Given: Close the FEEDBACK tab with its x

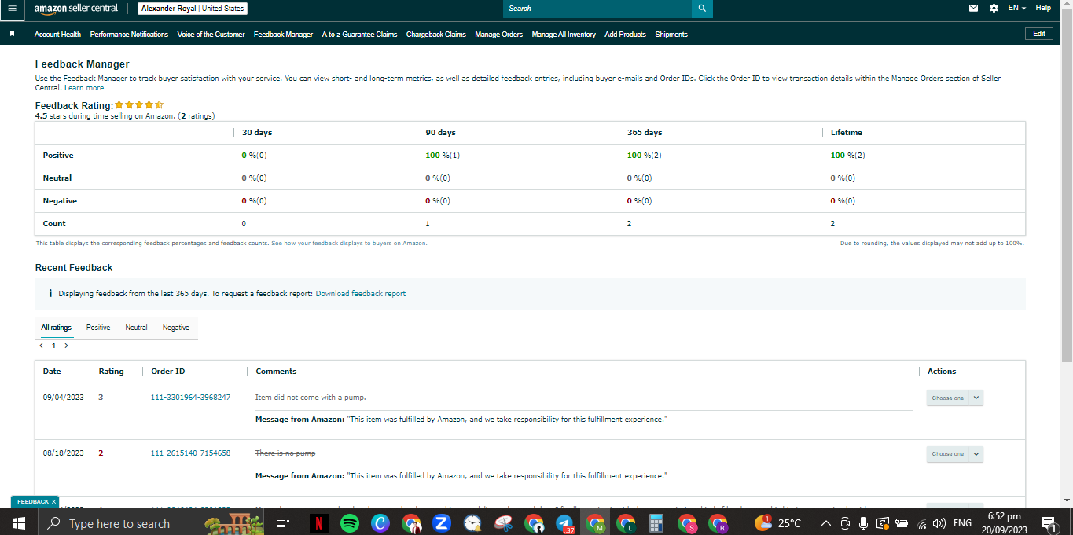Looking at the screenshot, I should tap(54, 501).
